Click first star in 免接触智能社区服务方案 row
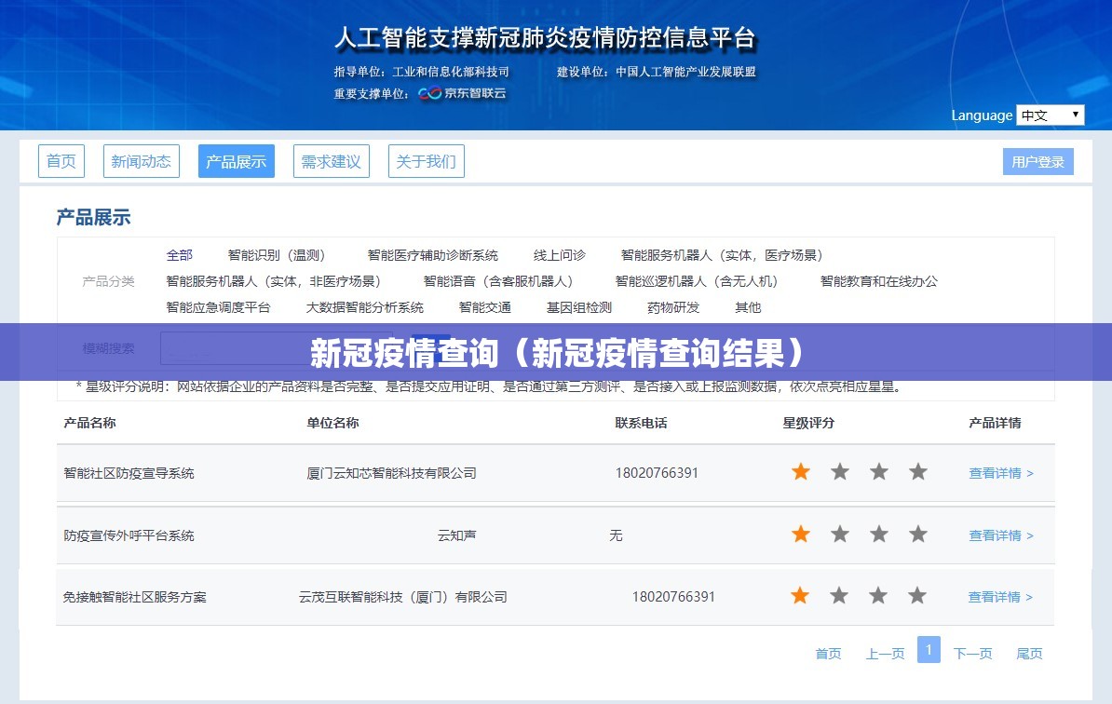 [800, 596]
